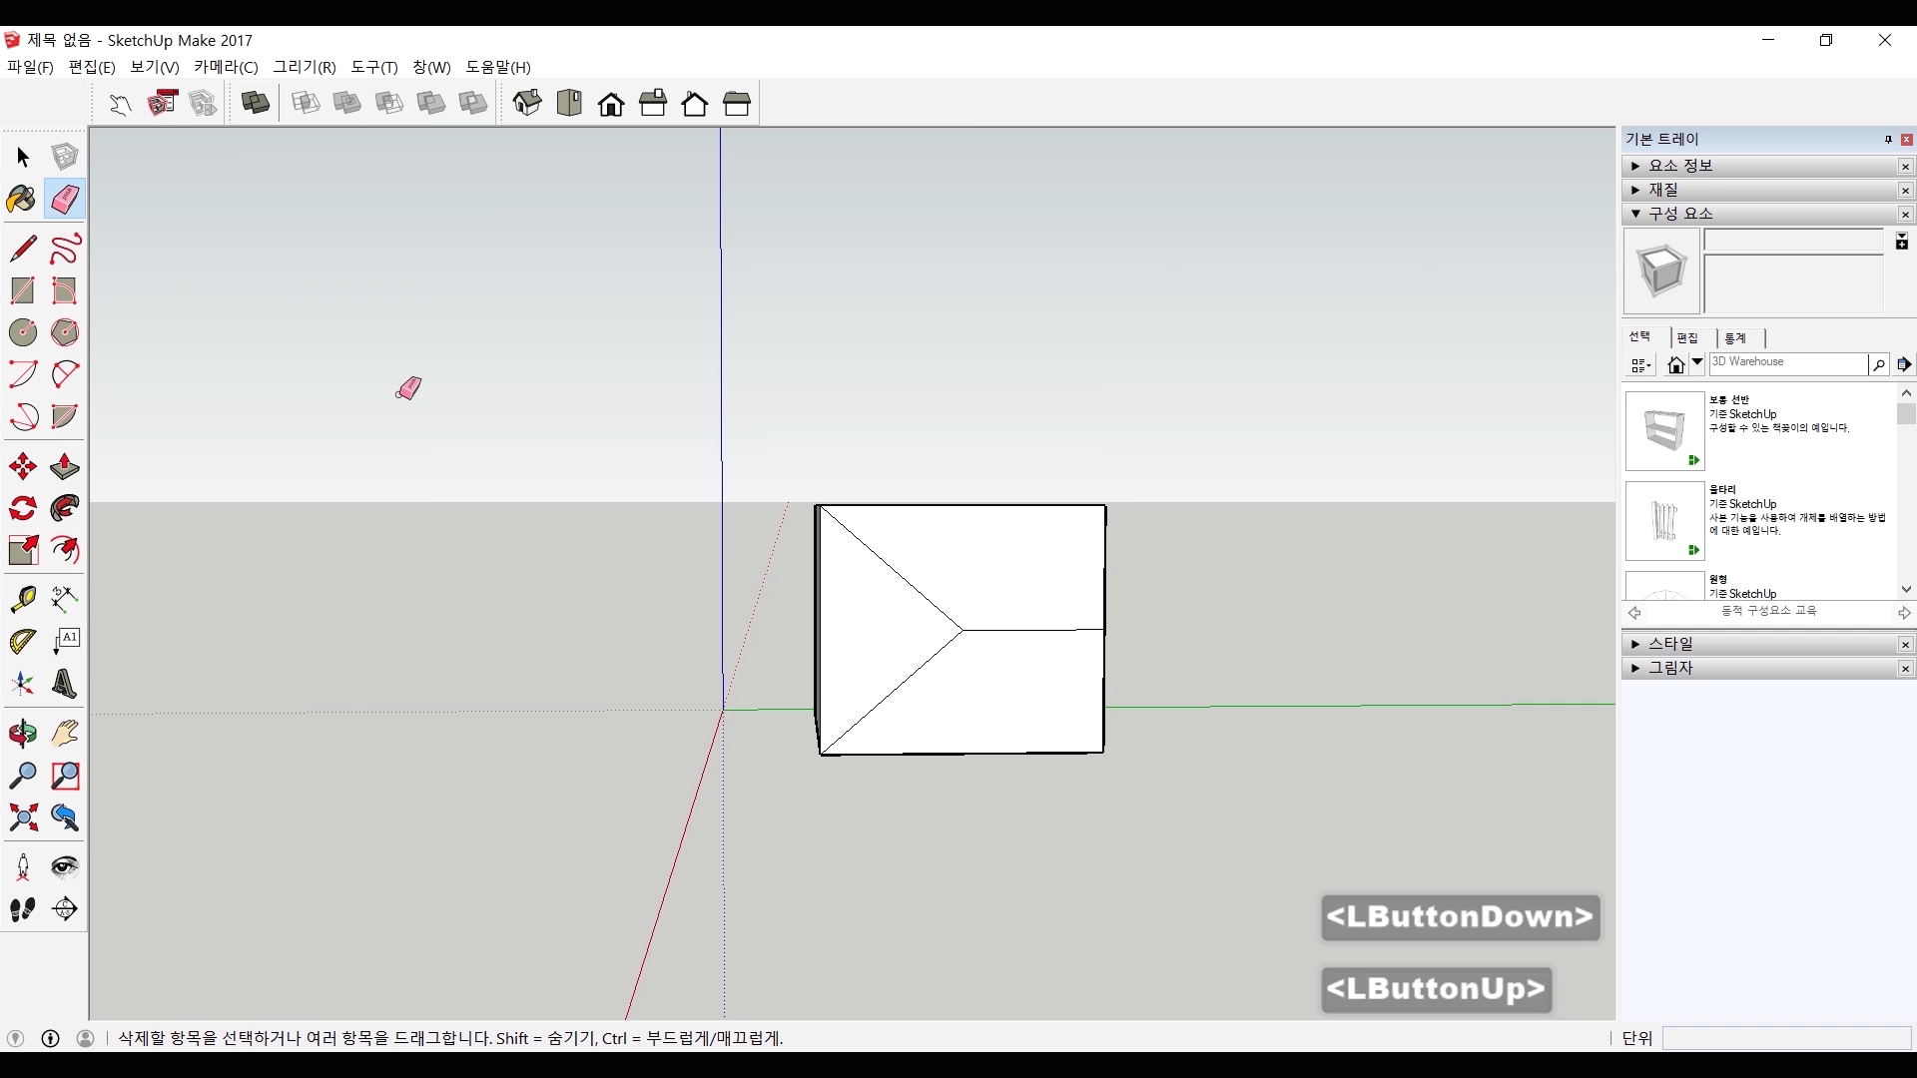Select the Orbit camera tool
This screenshot has width=1917, height=1078.
[22, 734]
